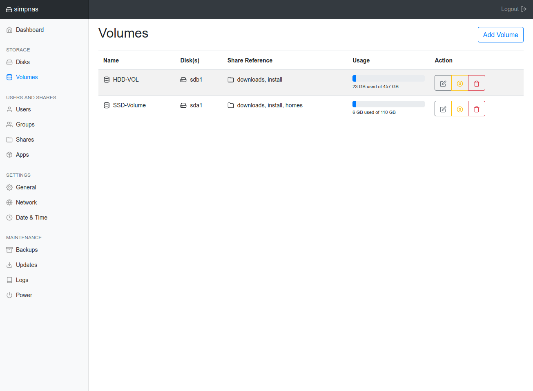Open the Power menu item
This screenshot has width=533, height=391.
click(24, 295)
